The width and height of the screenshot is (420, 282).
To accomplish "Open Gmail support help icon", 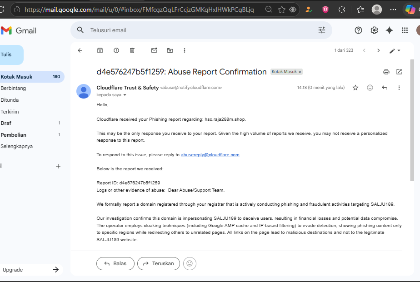I will click(358, 30).
